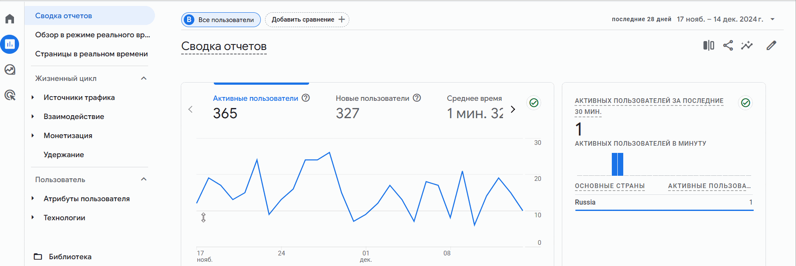Screen dimensions: 796x266
Task: Expand Взаимодействие tree arrow
Action: (33, 116)
